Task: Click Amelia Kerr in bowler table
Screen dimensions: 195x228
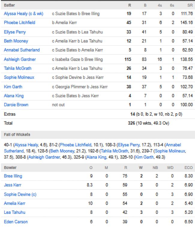Action: pyautogui.click(x=14, y=203)
